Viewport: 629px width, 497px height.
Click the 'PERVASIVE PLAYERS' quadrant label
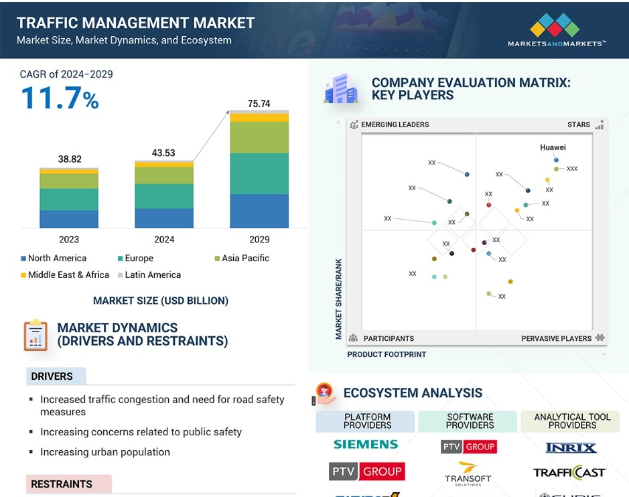[x=557, y=338]
